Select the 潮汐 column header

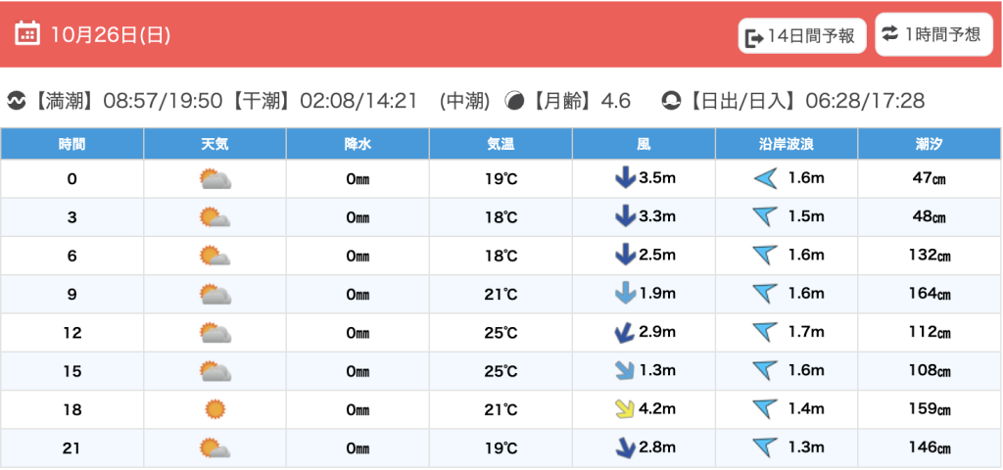click(x=929, y=144)
